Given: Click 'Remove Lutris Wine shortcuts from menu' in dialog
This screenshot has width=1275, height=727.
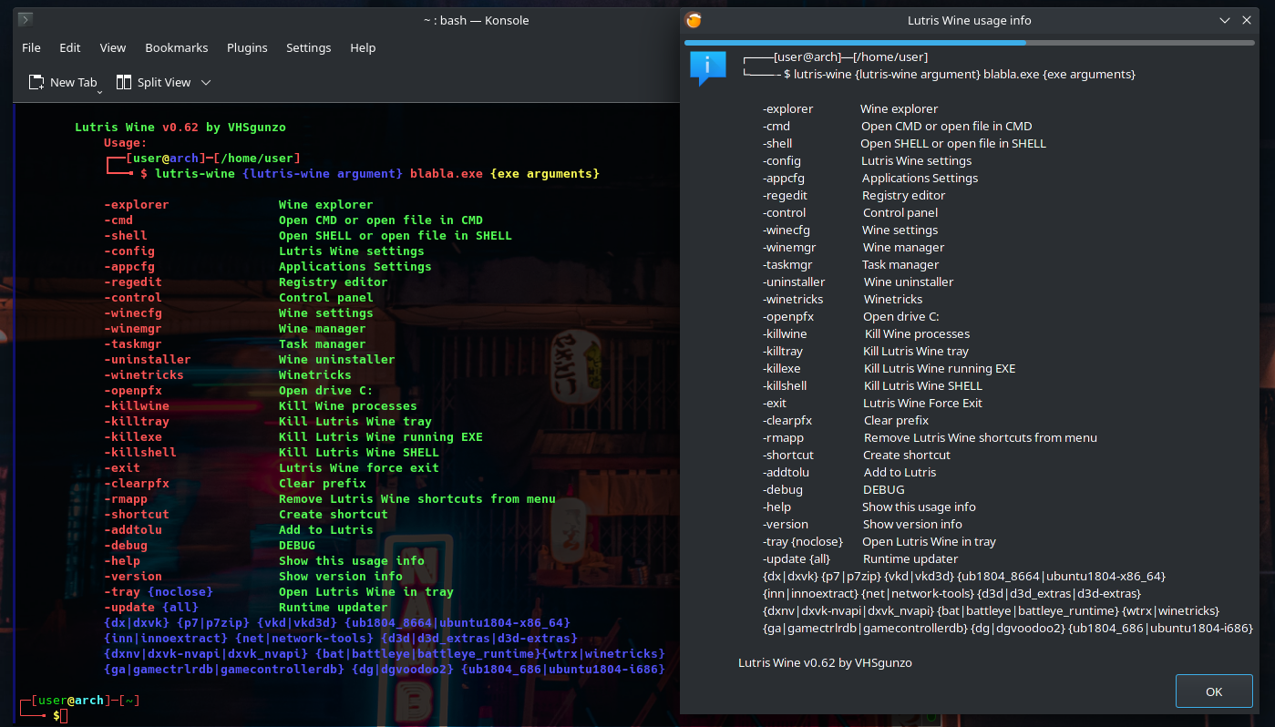Looking at the screenshot, I should pyautogui.click(x=981, y=437).
